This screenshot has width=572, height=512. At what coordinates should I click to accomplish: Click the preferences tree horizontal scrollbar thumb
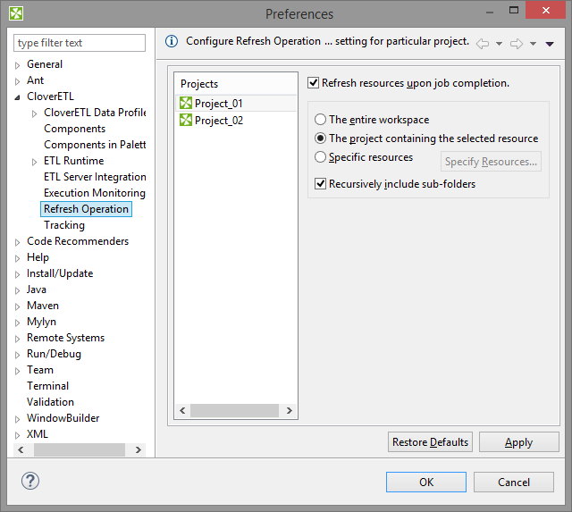80,449
